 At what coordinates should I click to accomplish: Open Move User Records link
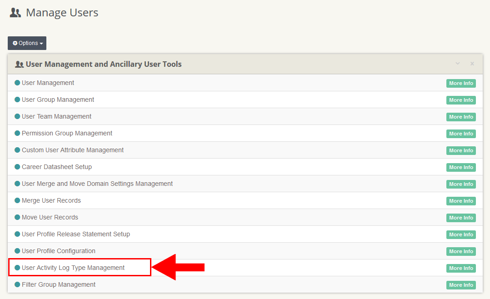tap(50, 217)
